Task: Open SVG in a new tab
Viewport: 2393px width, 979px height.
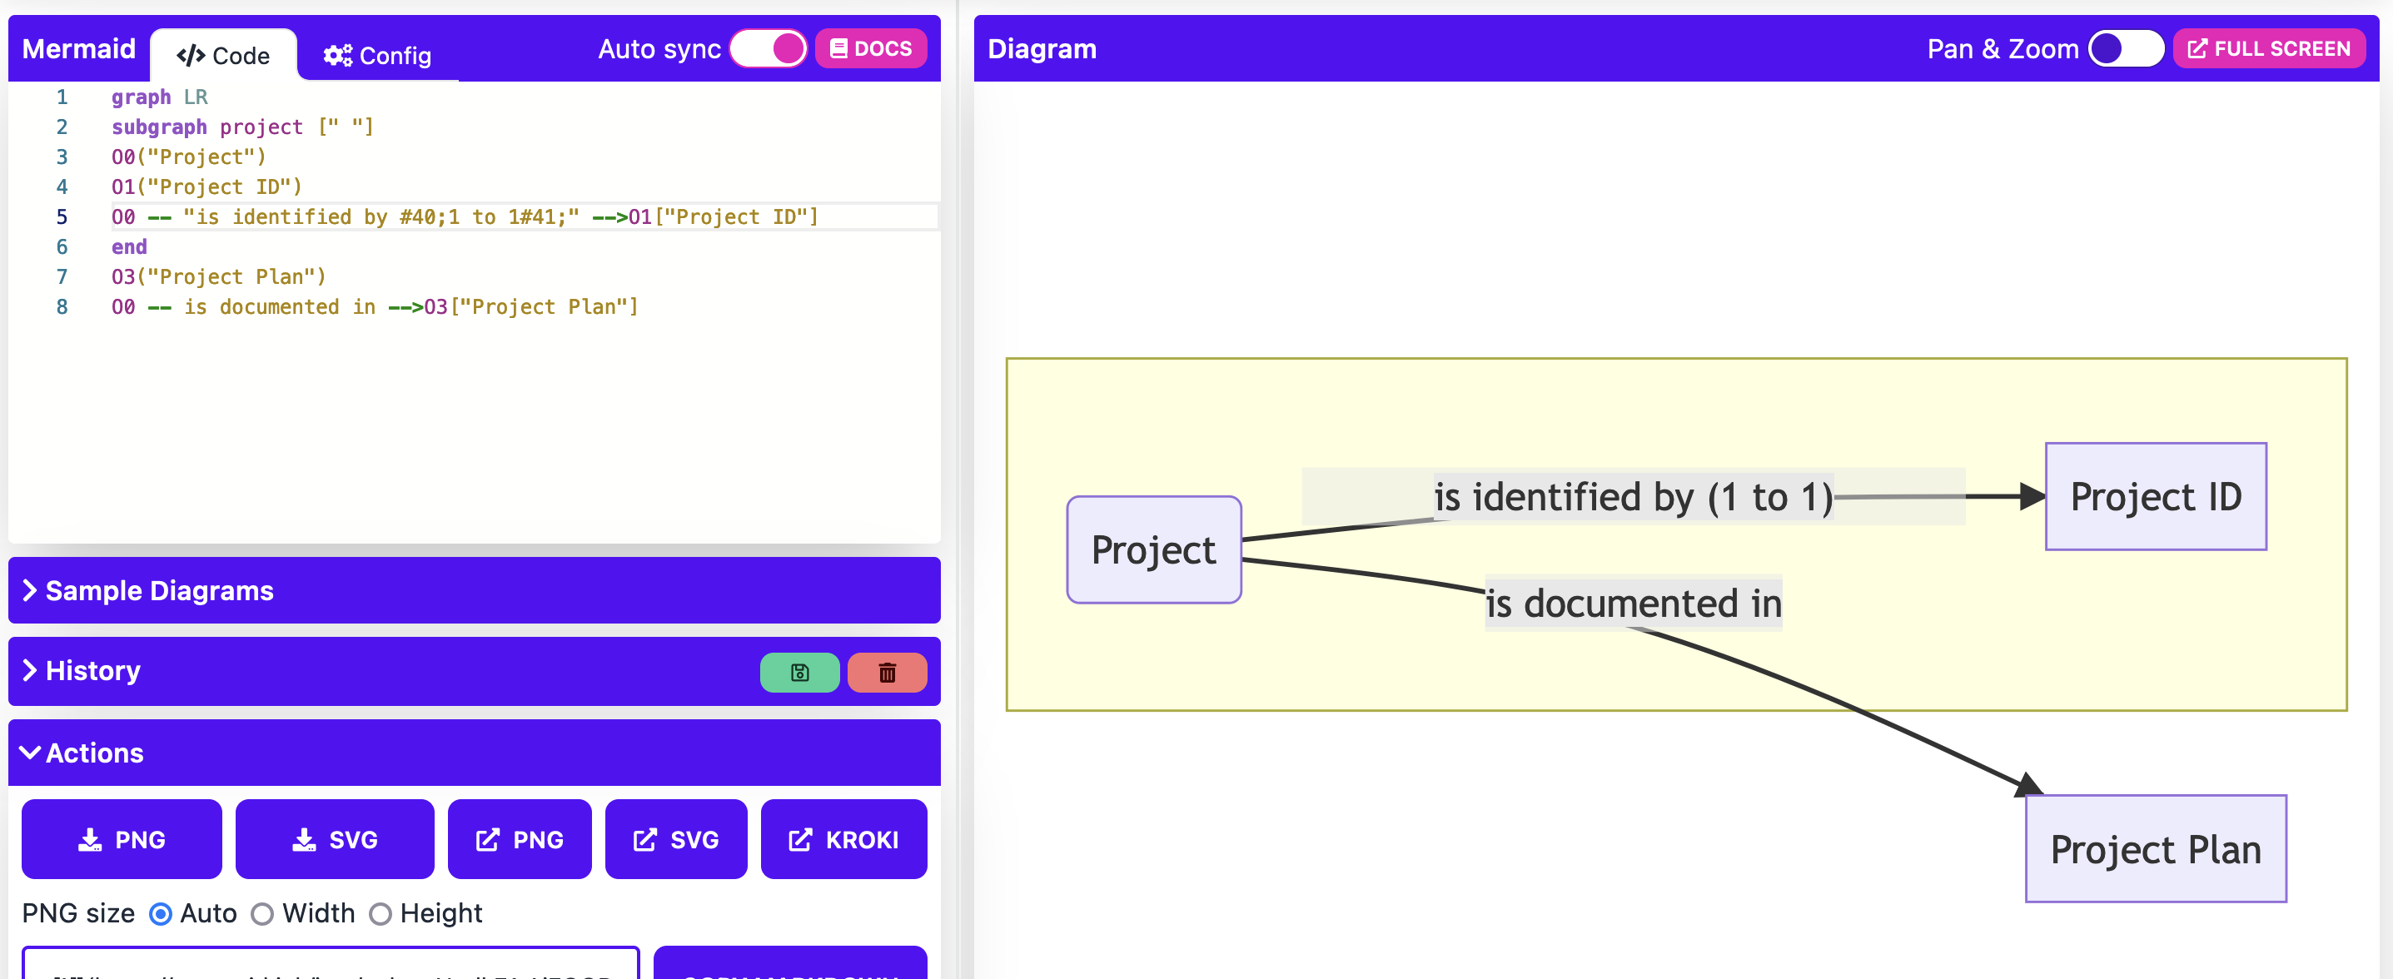Action: pyautogui.click(x=675, y=839)
